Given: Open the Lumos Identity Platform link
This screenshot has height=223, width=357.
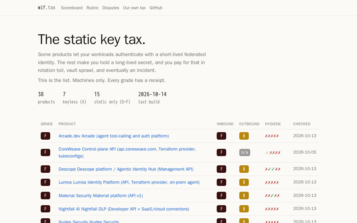Looking at the screenshot, I should 129,182.
